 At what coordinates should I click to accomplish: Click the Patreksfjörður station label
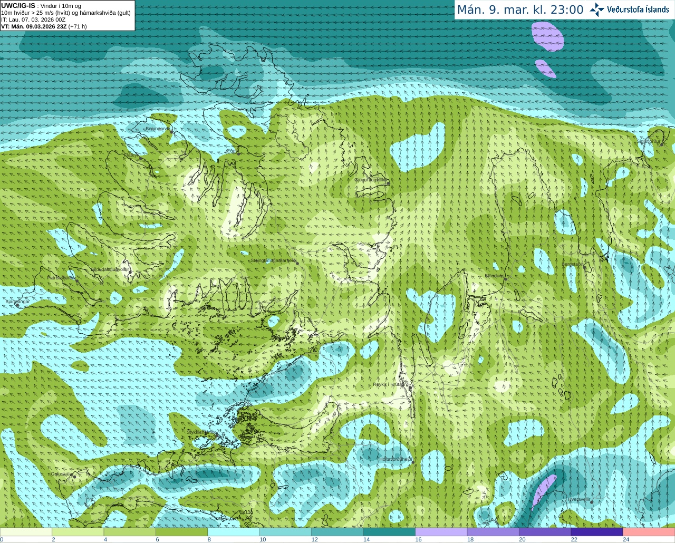pos(62,277)
